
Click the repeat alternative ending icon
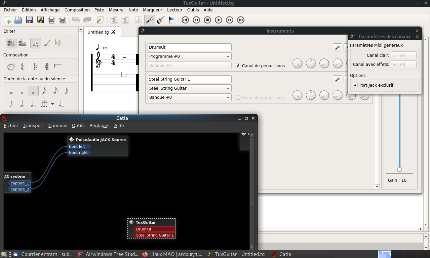coord(58,66)
